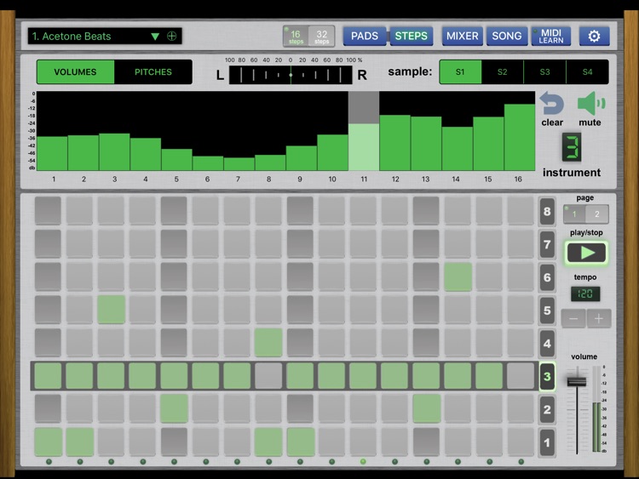
Task: Open the PADS view
Action: click(x=365, y=37)
